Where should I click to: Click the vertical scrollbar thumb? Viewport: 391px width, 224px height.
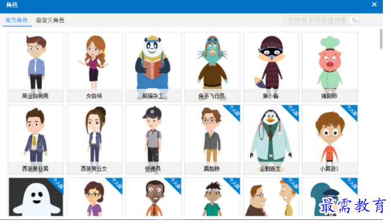point(381,39)
